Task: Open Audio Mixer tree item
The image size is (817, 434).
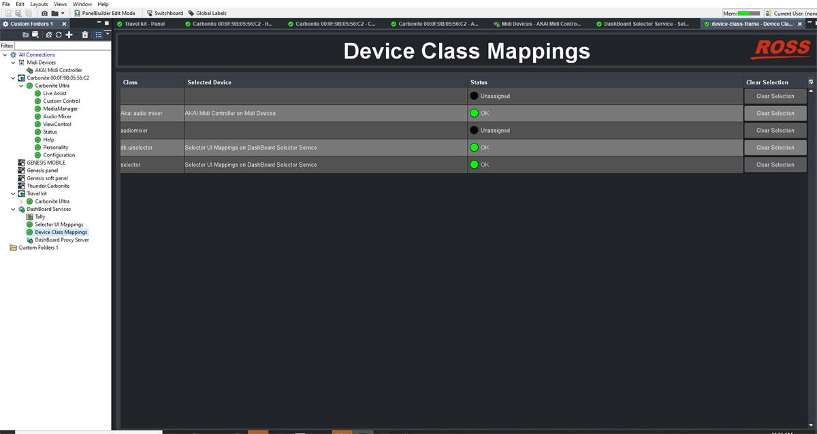Action: click(57, 116)
